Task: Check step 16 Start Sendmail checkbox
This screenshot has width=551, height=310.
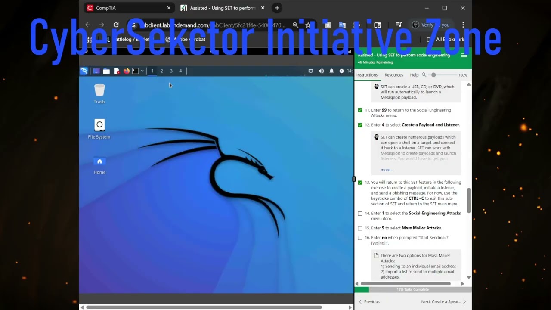Action: coord(360,238)
